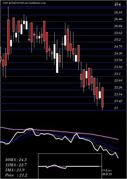Click the <<Live MACD label
This screenshot has height=179, width=127.
[x=107, y=172]
